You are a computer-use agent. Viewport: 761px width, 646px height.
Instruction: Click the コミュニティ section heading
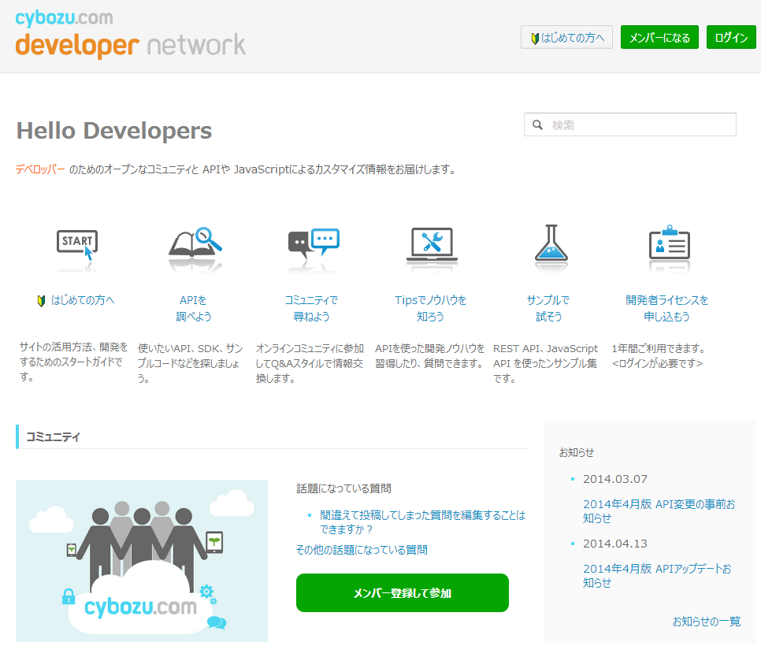point(53,436)
